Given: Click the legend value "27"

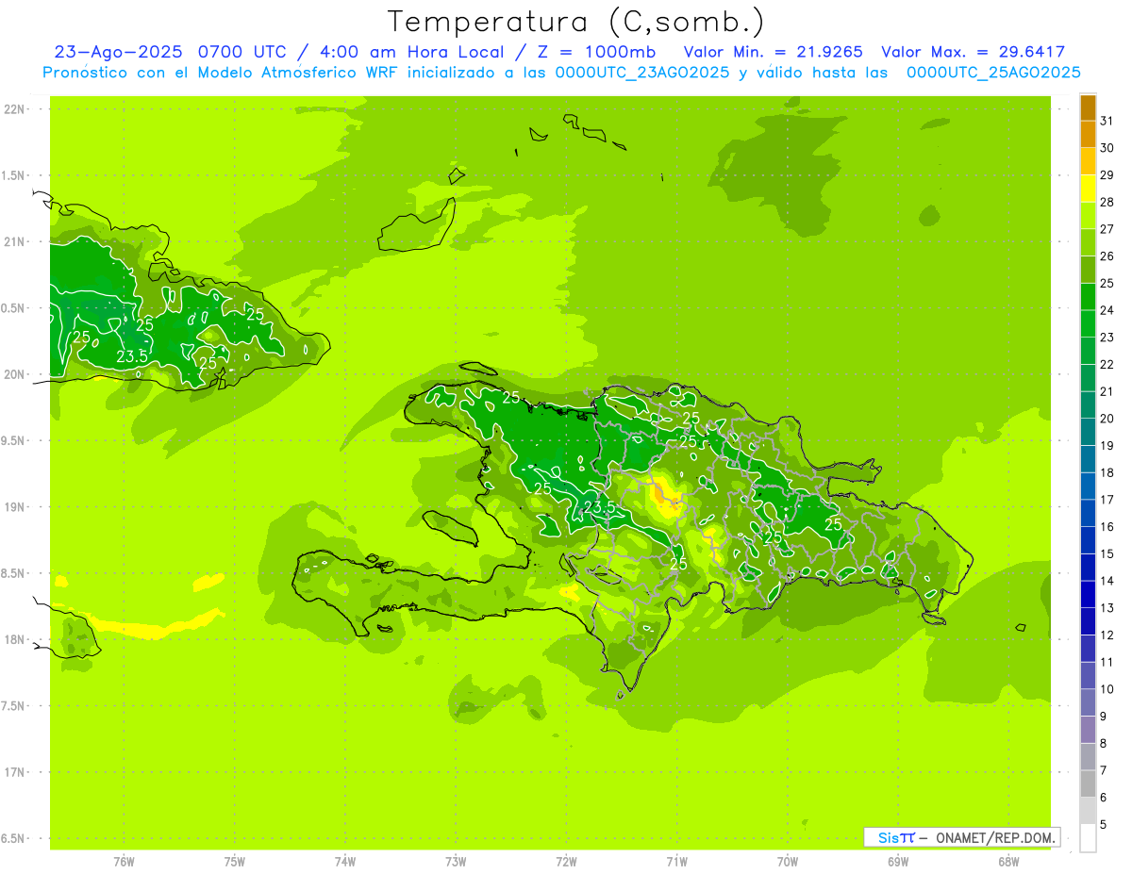Looking at the screenshot, I should [1107, 229].
